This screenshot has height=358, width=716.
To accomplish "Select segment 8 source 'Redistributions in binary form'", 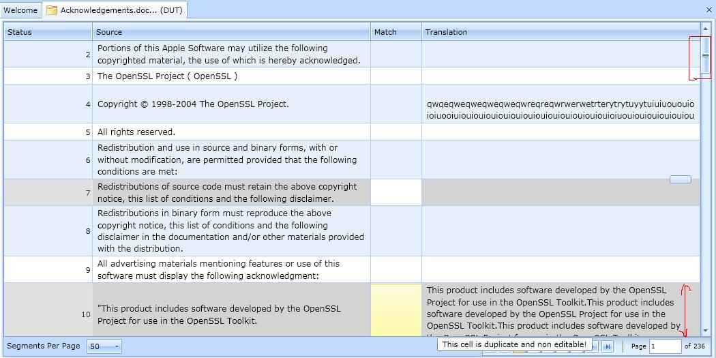I will point(232,231).
